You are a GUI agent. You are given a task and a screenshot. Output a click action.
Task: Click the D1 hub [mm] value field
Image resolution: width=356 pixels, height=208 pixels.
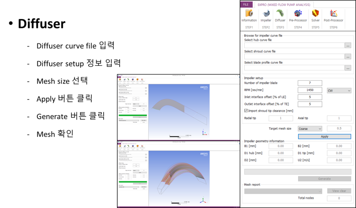[x=281, y=153]
